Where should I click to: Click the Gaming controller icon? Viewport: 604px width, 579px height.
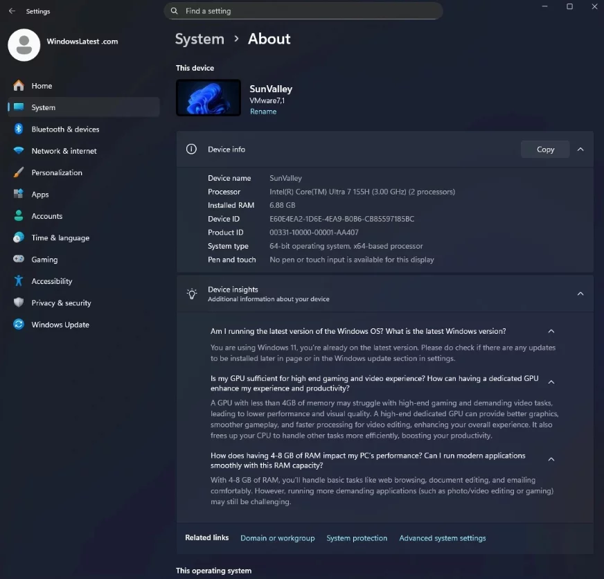19,259
